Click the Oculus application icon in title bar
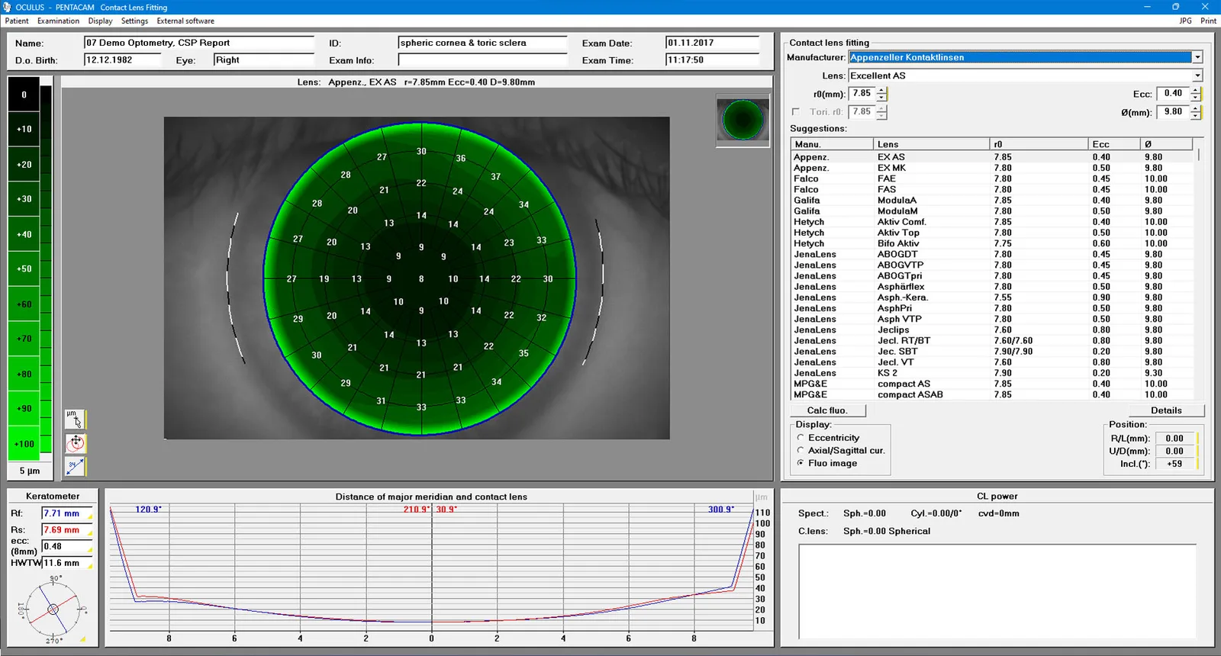Image resolution: width=1221 pixels, height=656 pixels. click(x=7, y=7)
